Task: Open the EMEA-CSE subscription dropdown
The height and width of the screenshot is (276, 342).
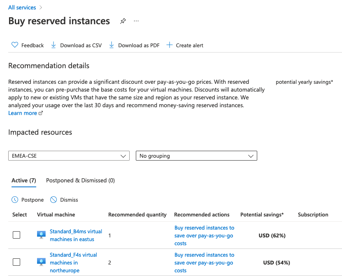Action: tap(69, 156)
